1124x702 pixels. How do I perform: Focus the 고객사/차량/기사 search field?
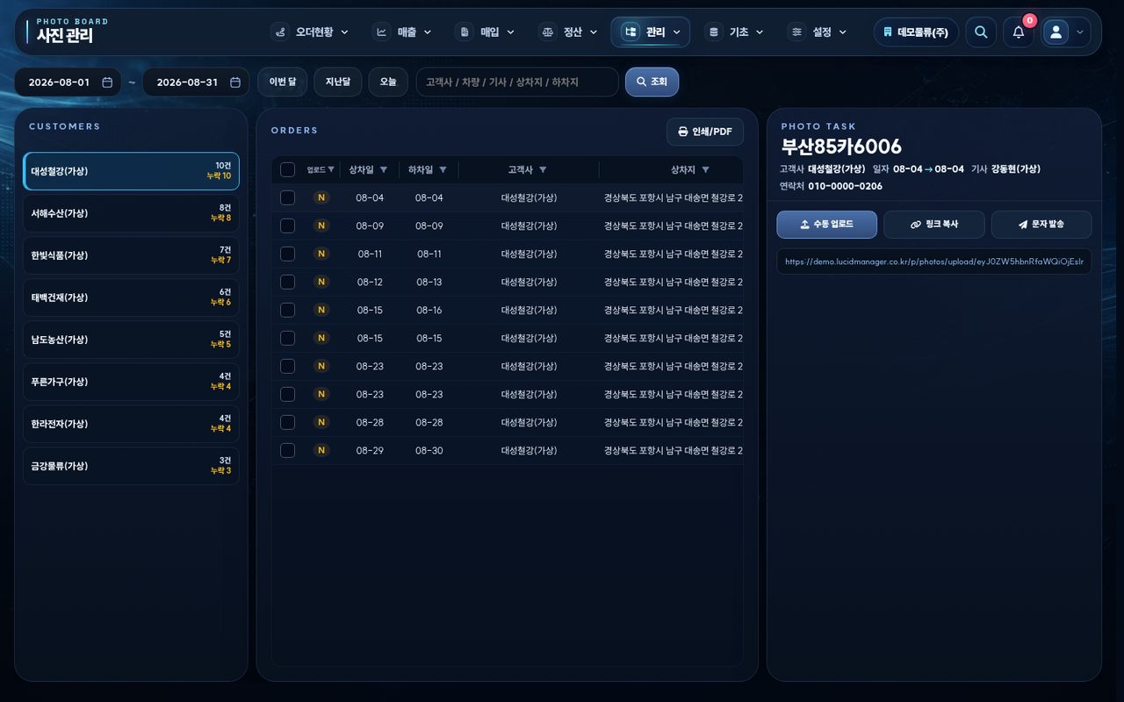pos(517,82)
